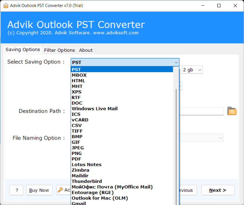Select Lotus Notes option
This screenshot has height=205, width=244.
122,165
